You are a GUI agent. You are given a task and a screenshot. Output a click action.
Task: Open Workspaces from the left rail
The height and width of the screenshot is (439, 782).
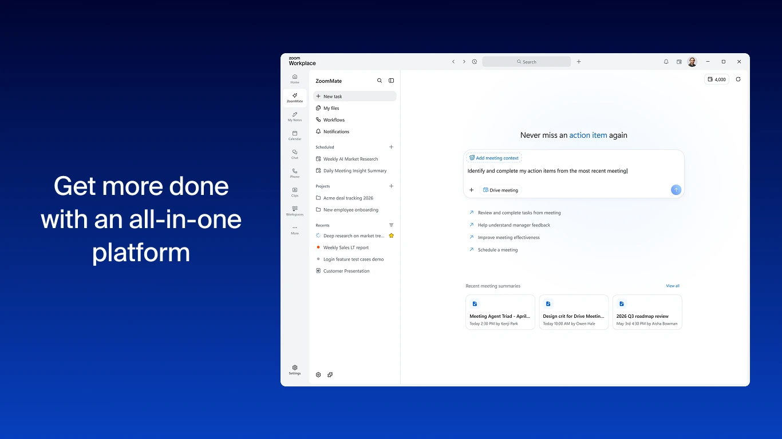pos(295,211)
